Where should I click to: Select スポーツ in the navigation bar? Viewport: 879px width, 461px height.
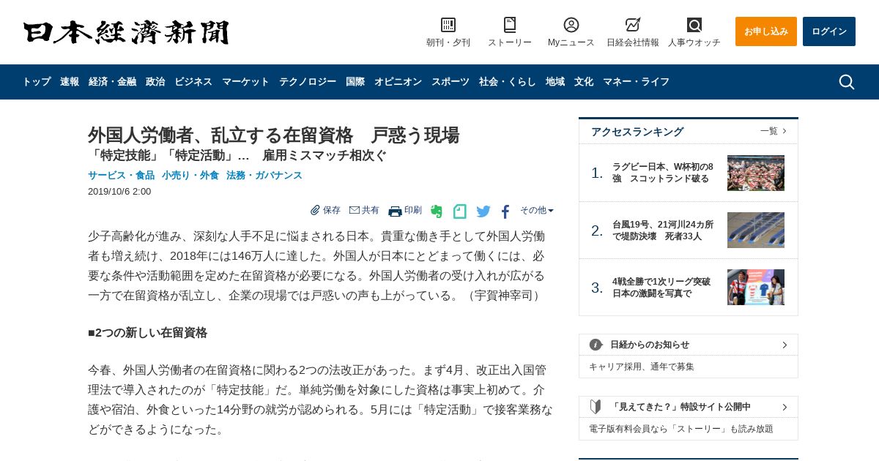[450, 82]
